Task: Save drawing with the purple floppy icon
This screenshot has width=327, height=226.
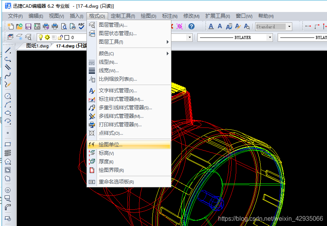Action: tap(28, 26)
